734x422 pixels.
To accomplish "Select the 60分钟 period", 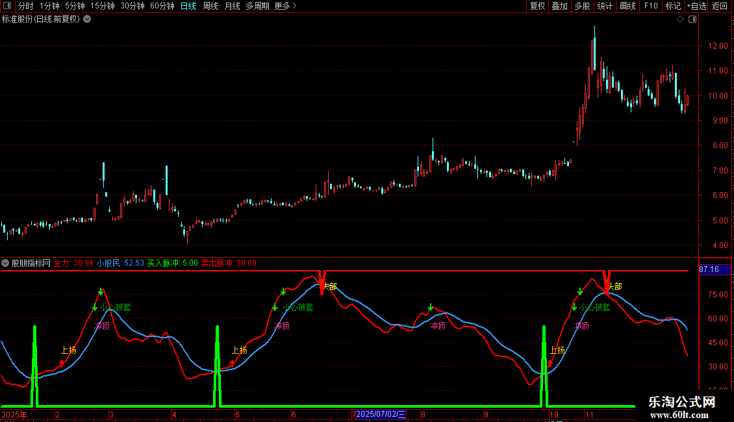I will (162, 6).
